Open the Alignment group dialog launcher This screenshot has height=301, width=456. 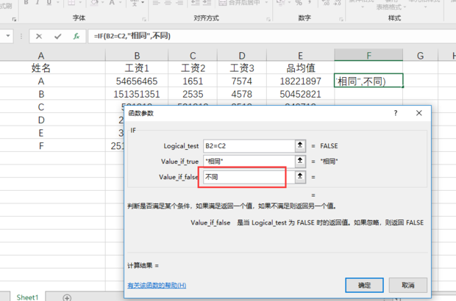pyautogui.click(x=268, y=19)
